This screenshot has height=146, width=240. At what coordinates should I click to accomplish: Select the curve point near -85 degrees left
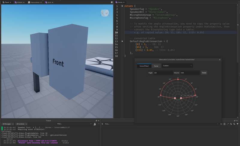point(160,96)
